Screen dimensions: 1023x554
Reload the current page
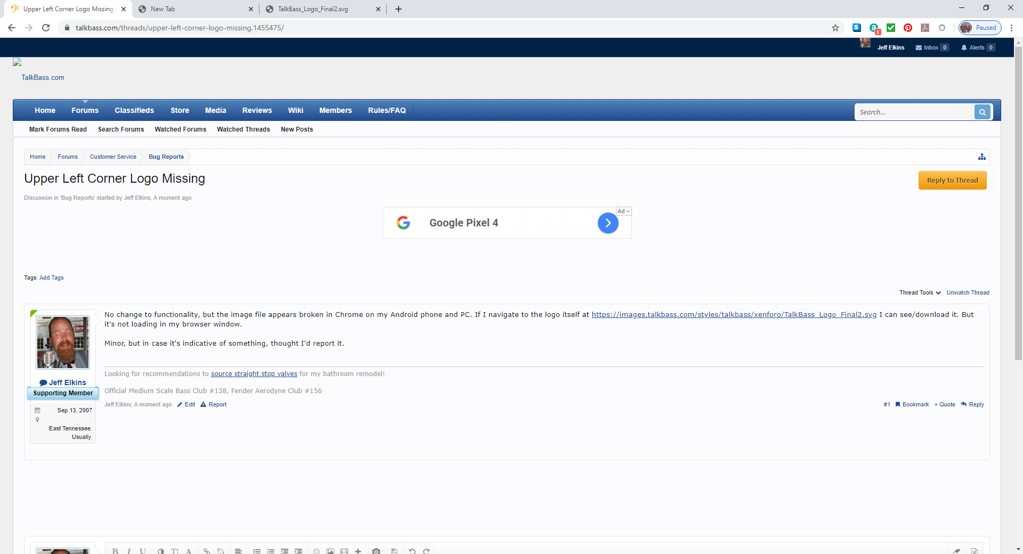[46, 28]
